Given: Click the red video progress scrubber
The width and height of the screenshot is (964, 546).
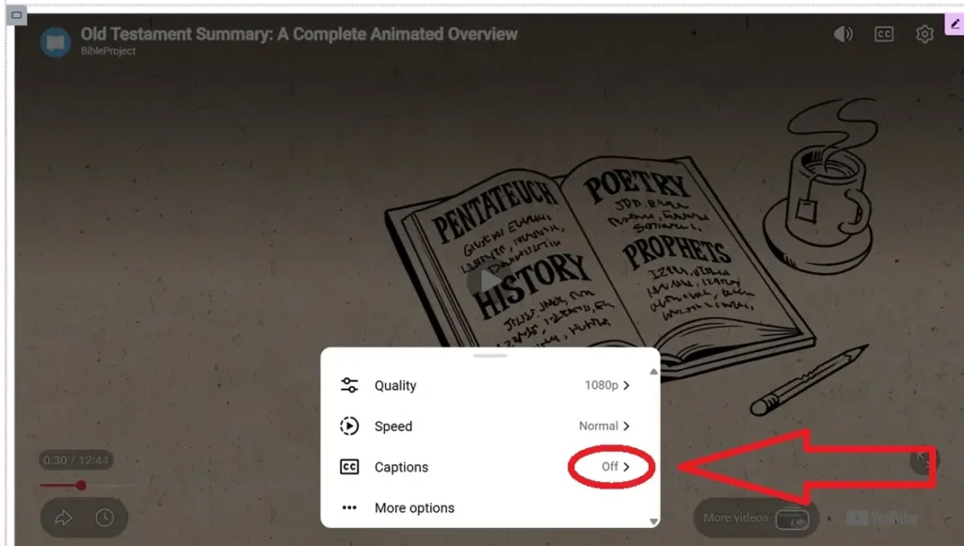Looking at the screenshot, I should (x=81, y=486).
